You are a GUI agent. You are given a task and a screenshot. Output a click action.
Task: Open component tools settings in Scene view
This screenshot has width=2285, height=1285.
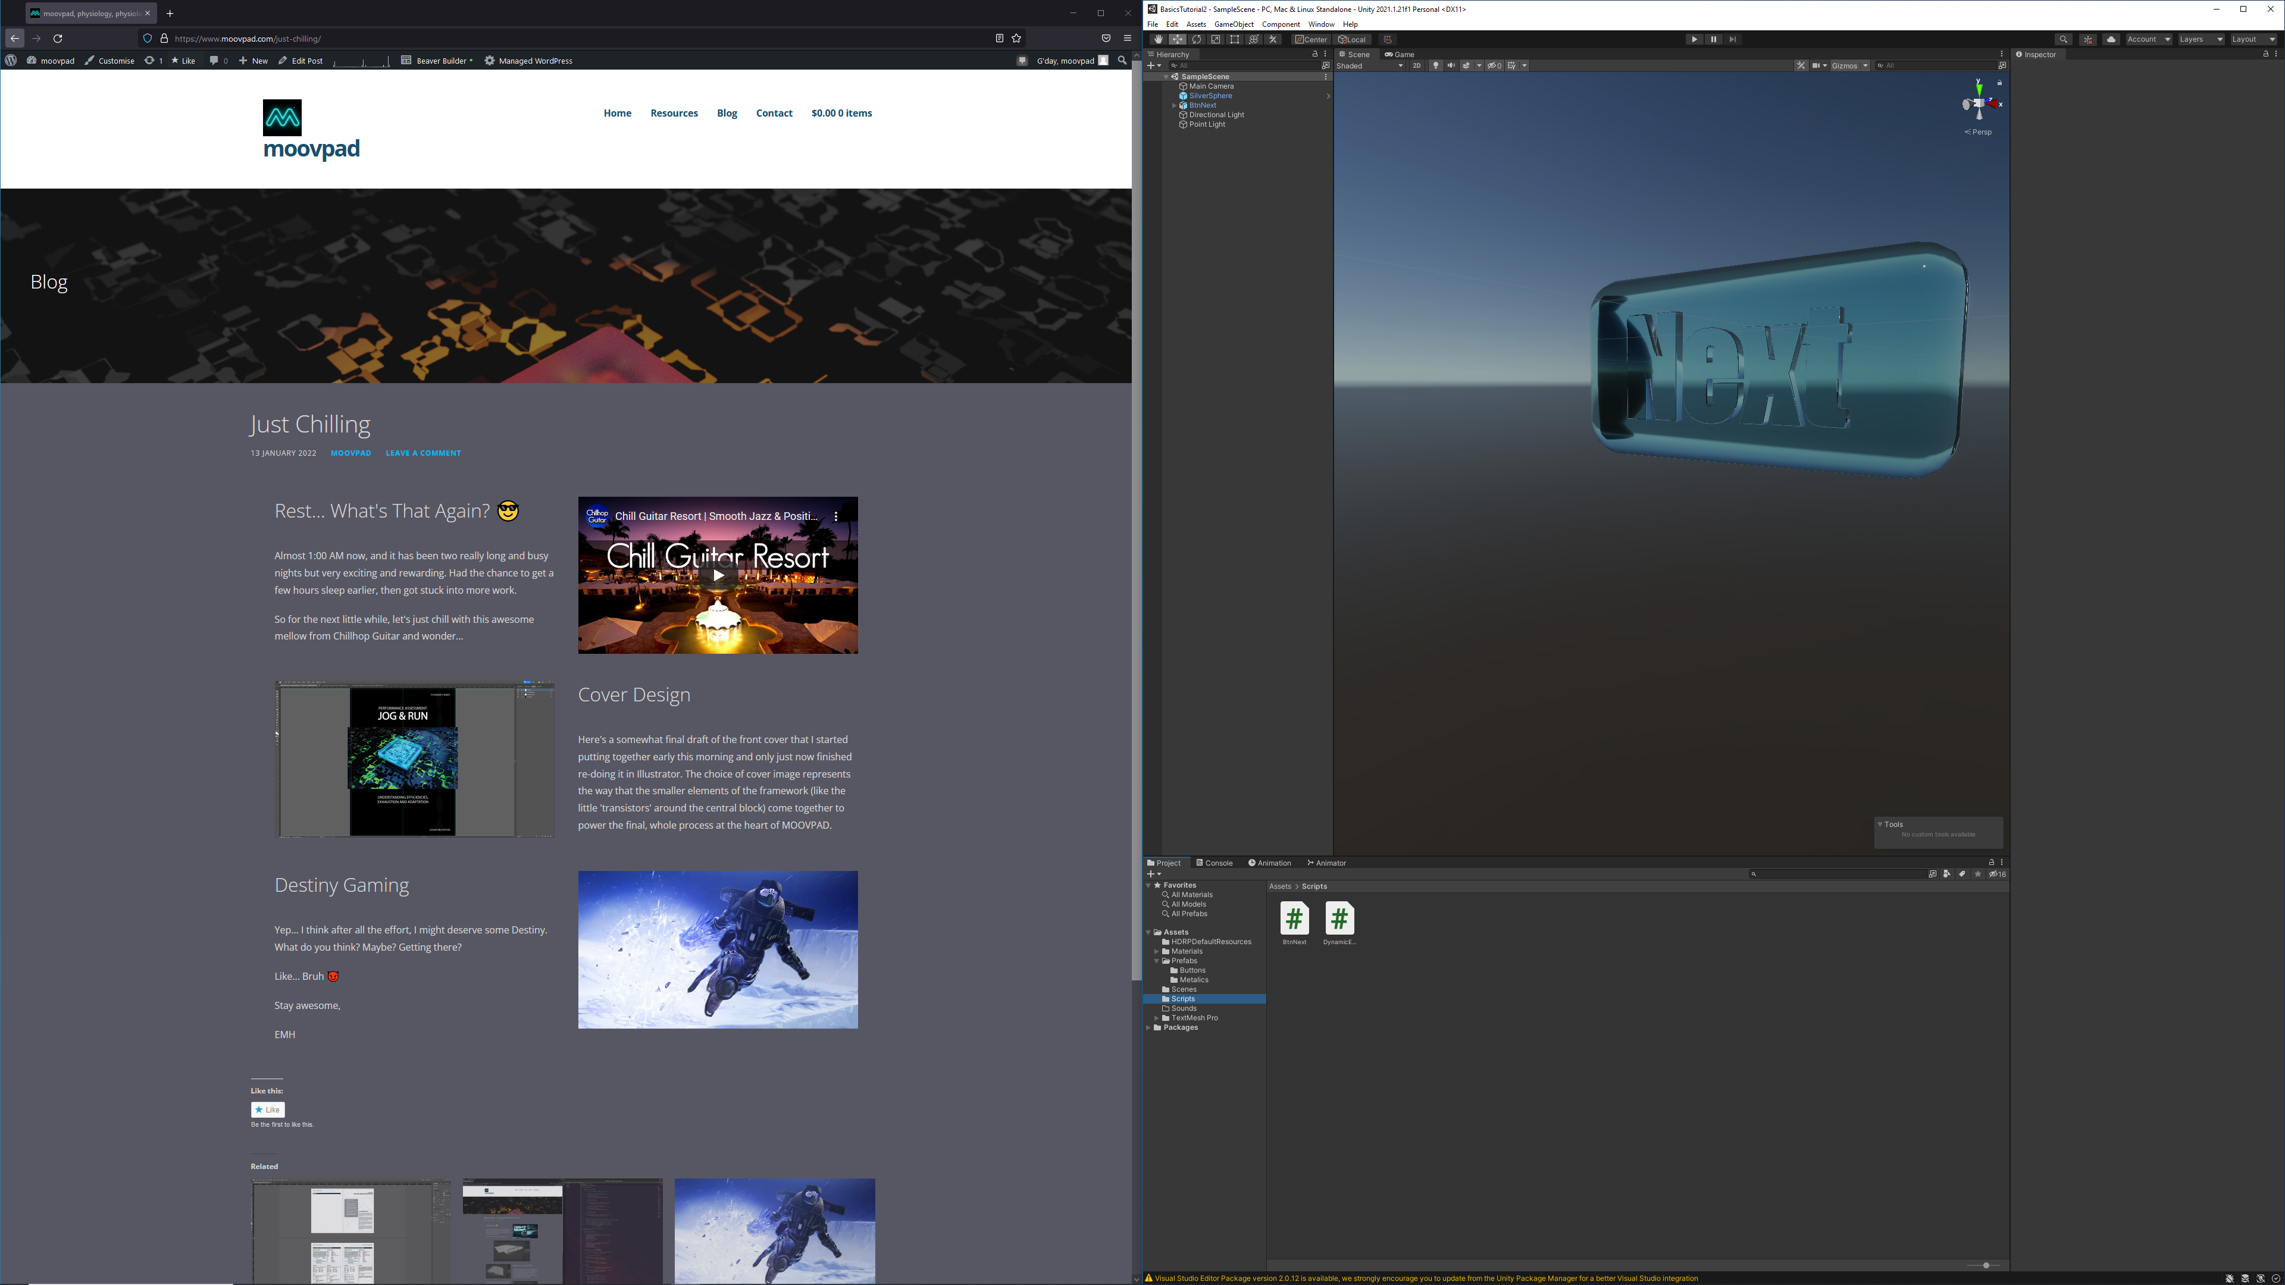[1801, 65]
